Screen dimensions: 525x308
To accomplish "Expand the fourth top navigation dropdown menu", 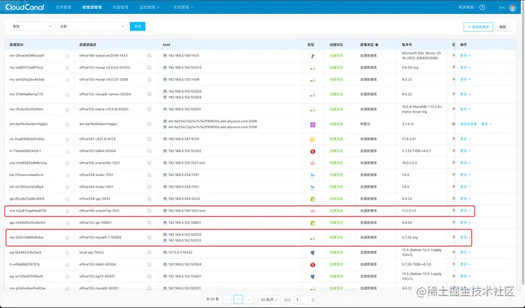I will tap(149, 8).
